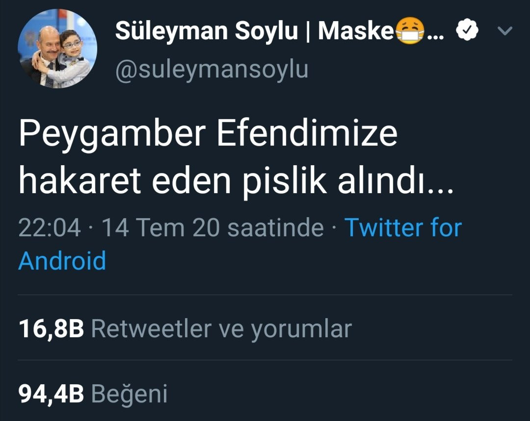
Task: Select the 22:04 timestamp
Action: pos(50,227)
